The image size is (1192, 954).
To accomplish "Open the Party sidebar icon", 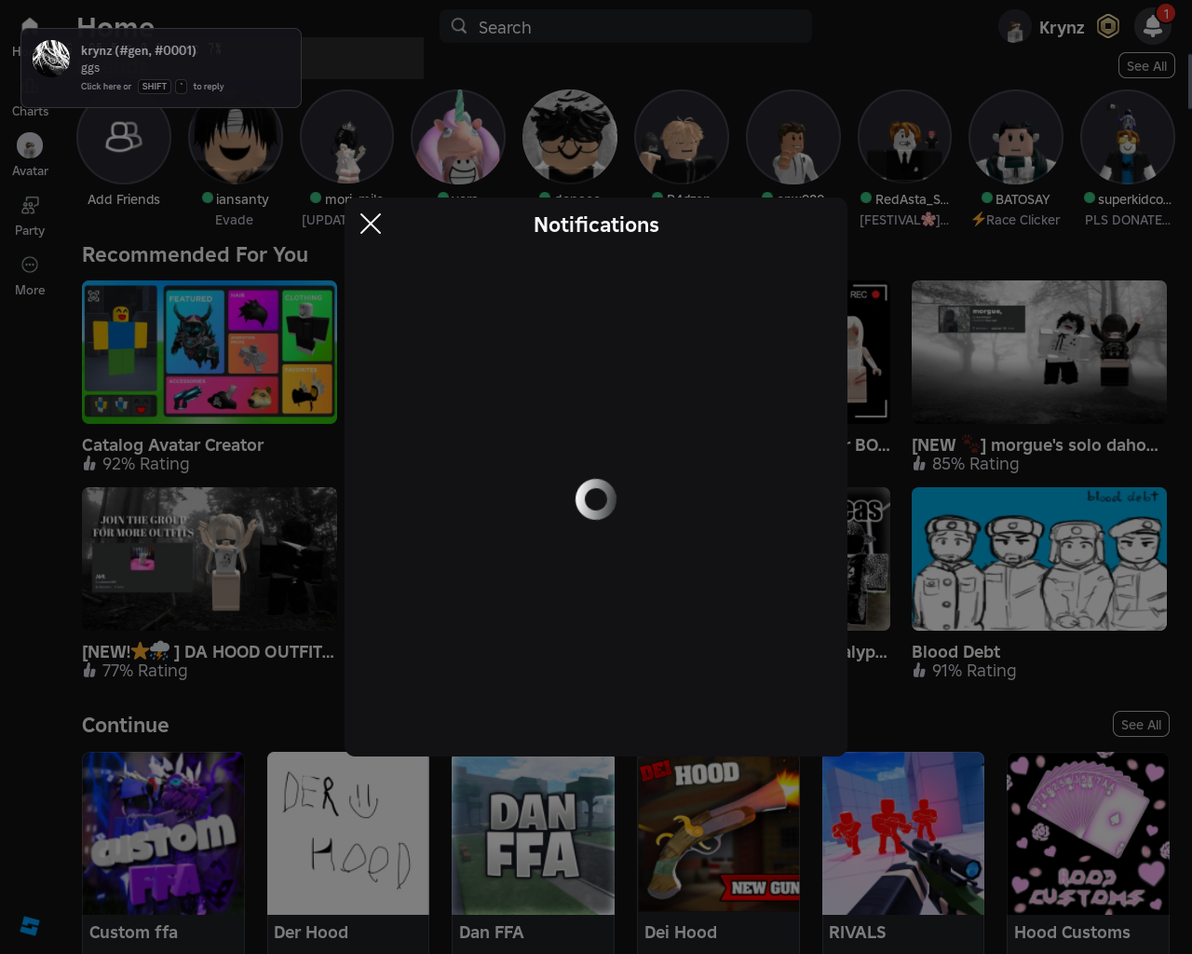I will 30,205.
